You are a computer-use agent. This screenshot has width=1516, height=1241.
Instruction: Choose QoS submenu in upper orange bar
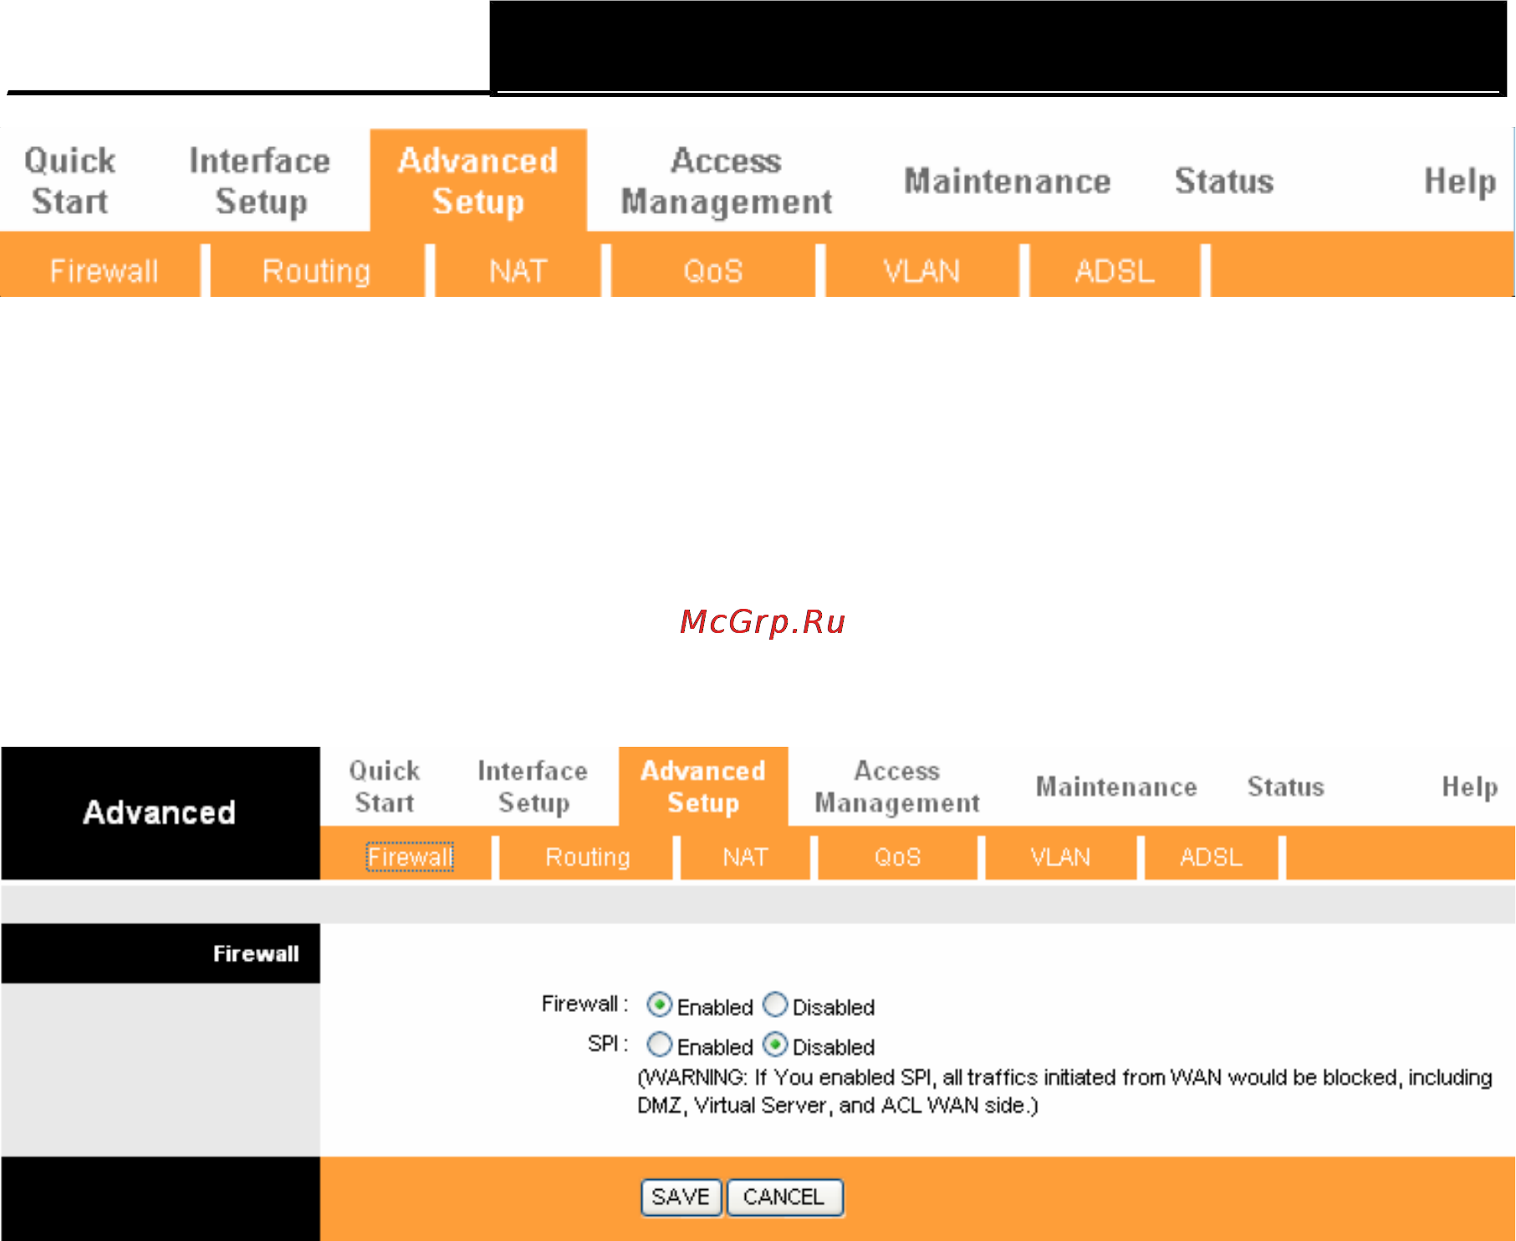(712, 271)
